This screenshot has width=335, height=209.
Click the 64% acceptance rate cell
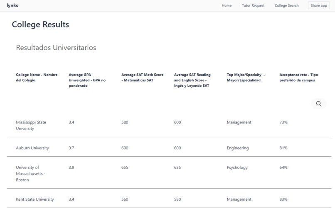283,168
